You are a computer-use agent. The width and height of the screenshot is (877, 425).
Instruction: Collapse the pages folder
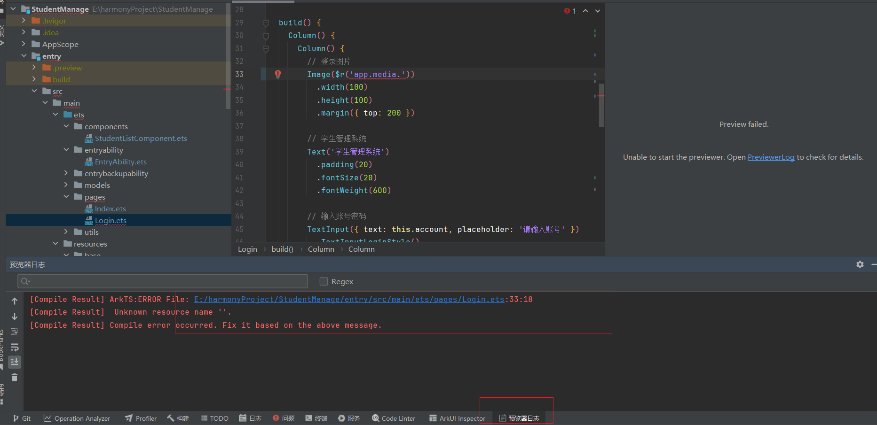tap(66, 196)
